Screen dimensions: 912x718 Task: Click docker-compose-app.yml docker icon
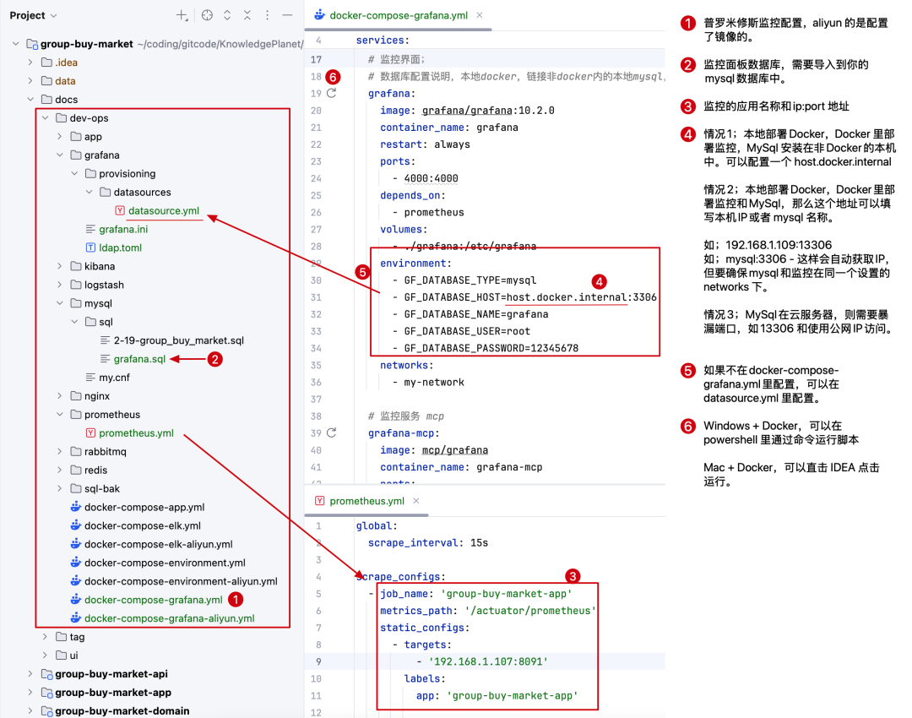(x=76, y=507)
